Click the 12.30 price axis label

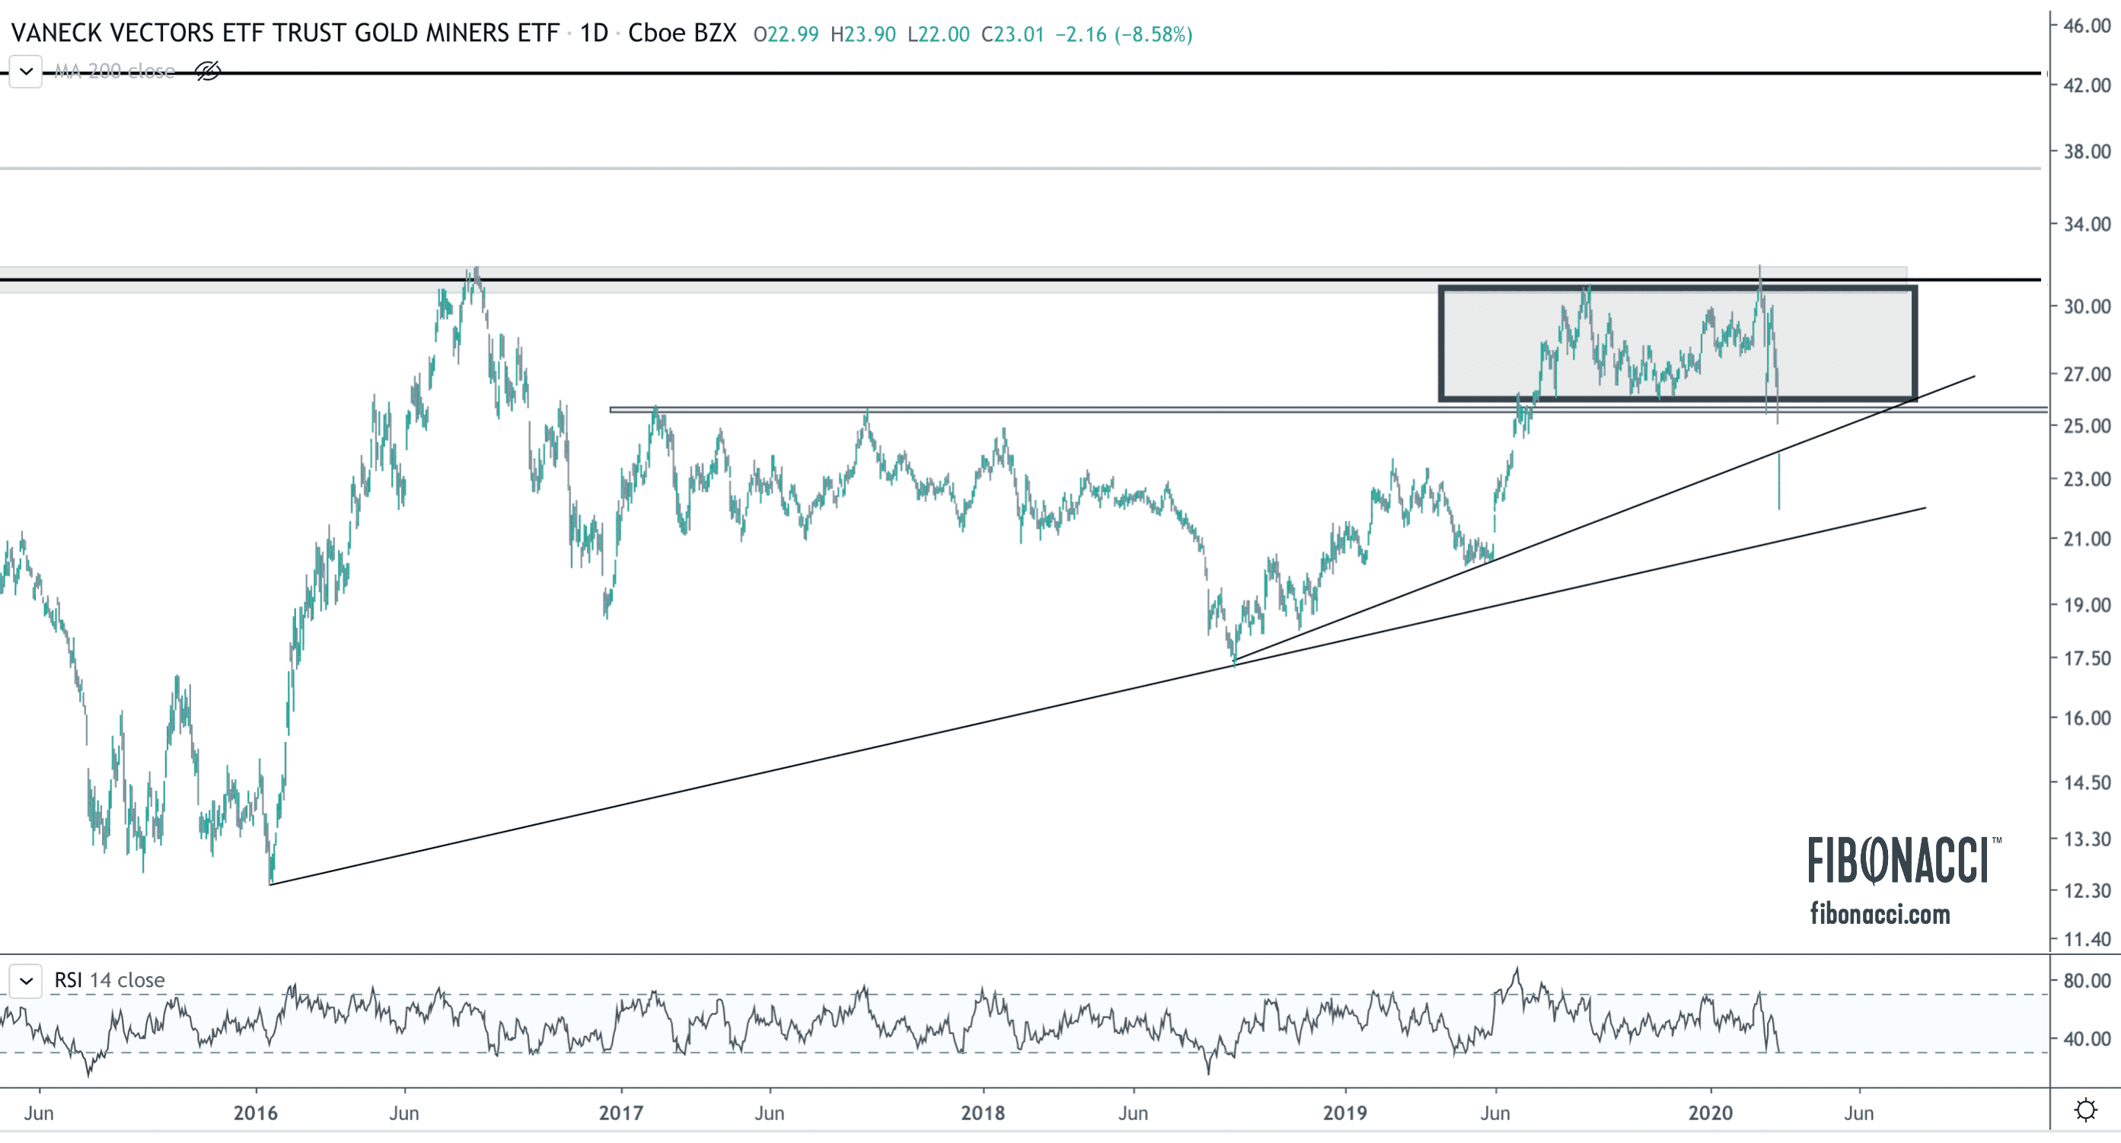[2087, 890]
